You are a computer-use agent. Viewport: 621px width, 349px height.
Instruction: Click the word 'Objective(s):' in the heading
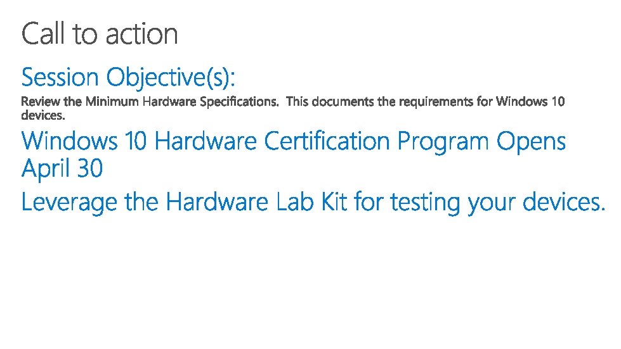click(x=171, y=77)
